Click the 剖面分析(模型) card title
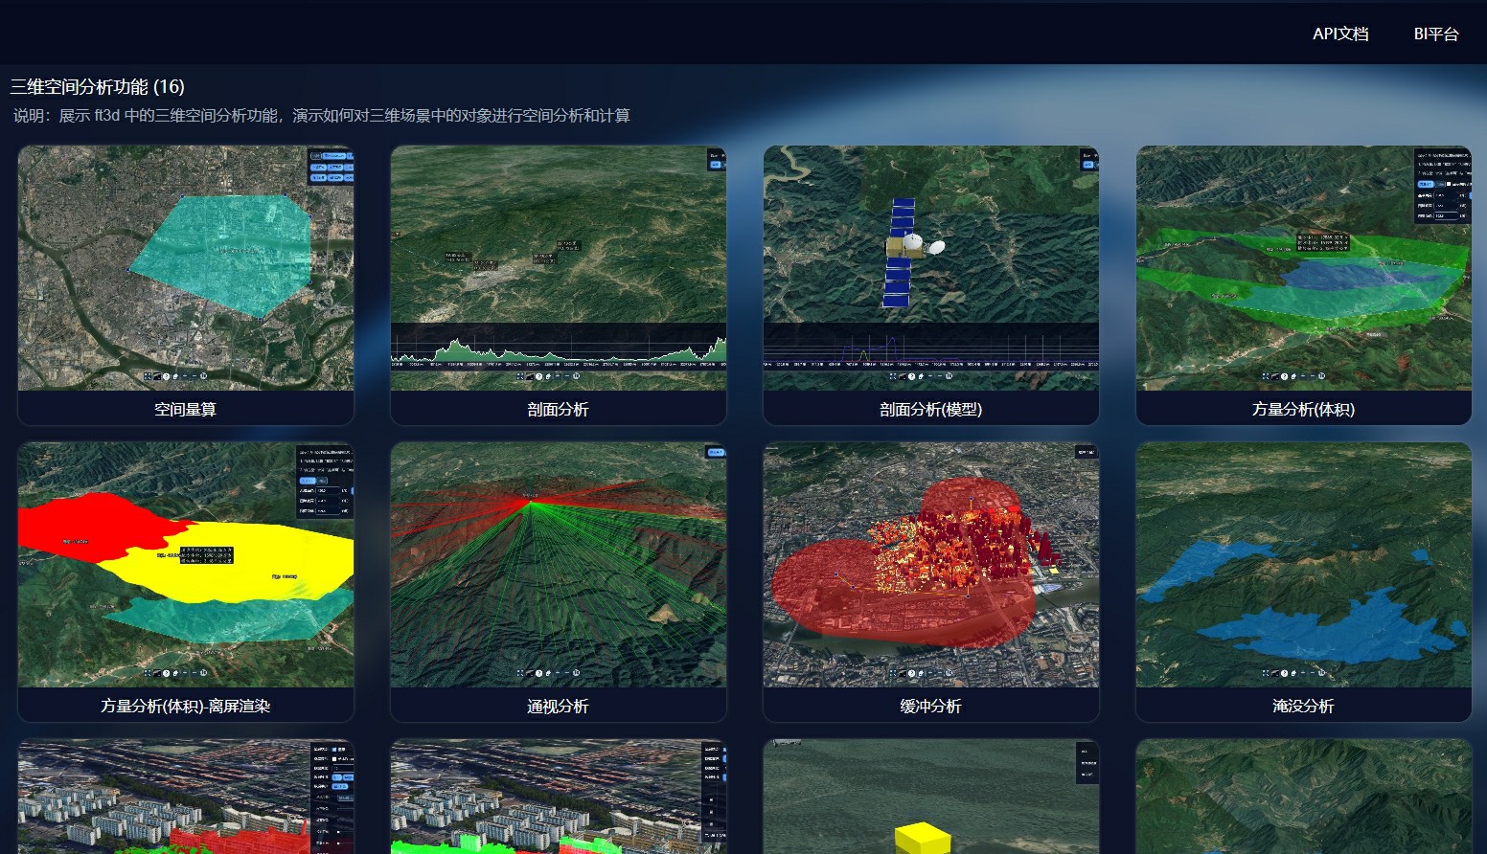The image size is (1487, 854). (x=930, y=409)
